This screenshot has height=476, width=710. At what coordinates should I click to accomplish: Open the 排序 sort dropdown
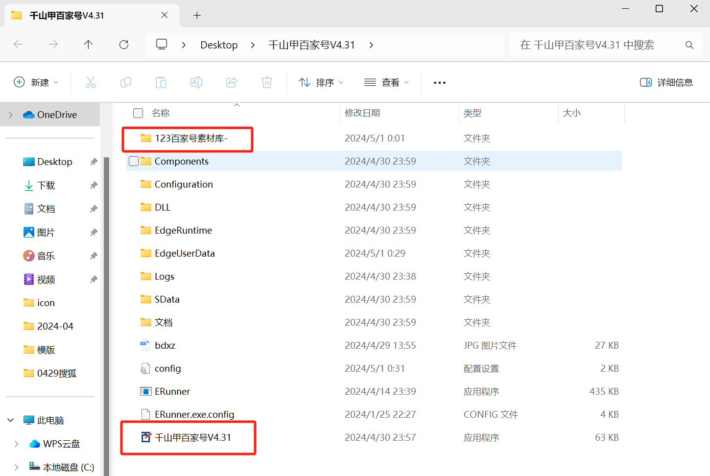pos(321,82)
